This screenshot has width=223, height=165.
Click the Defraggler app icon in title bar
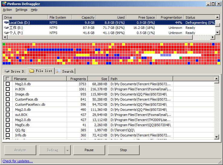4,4
